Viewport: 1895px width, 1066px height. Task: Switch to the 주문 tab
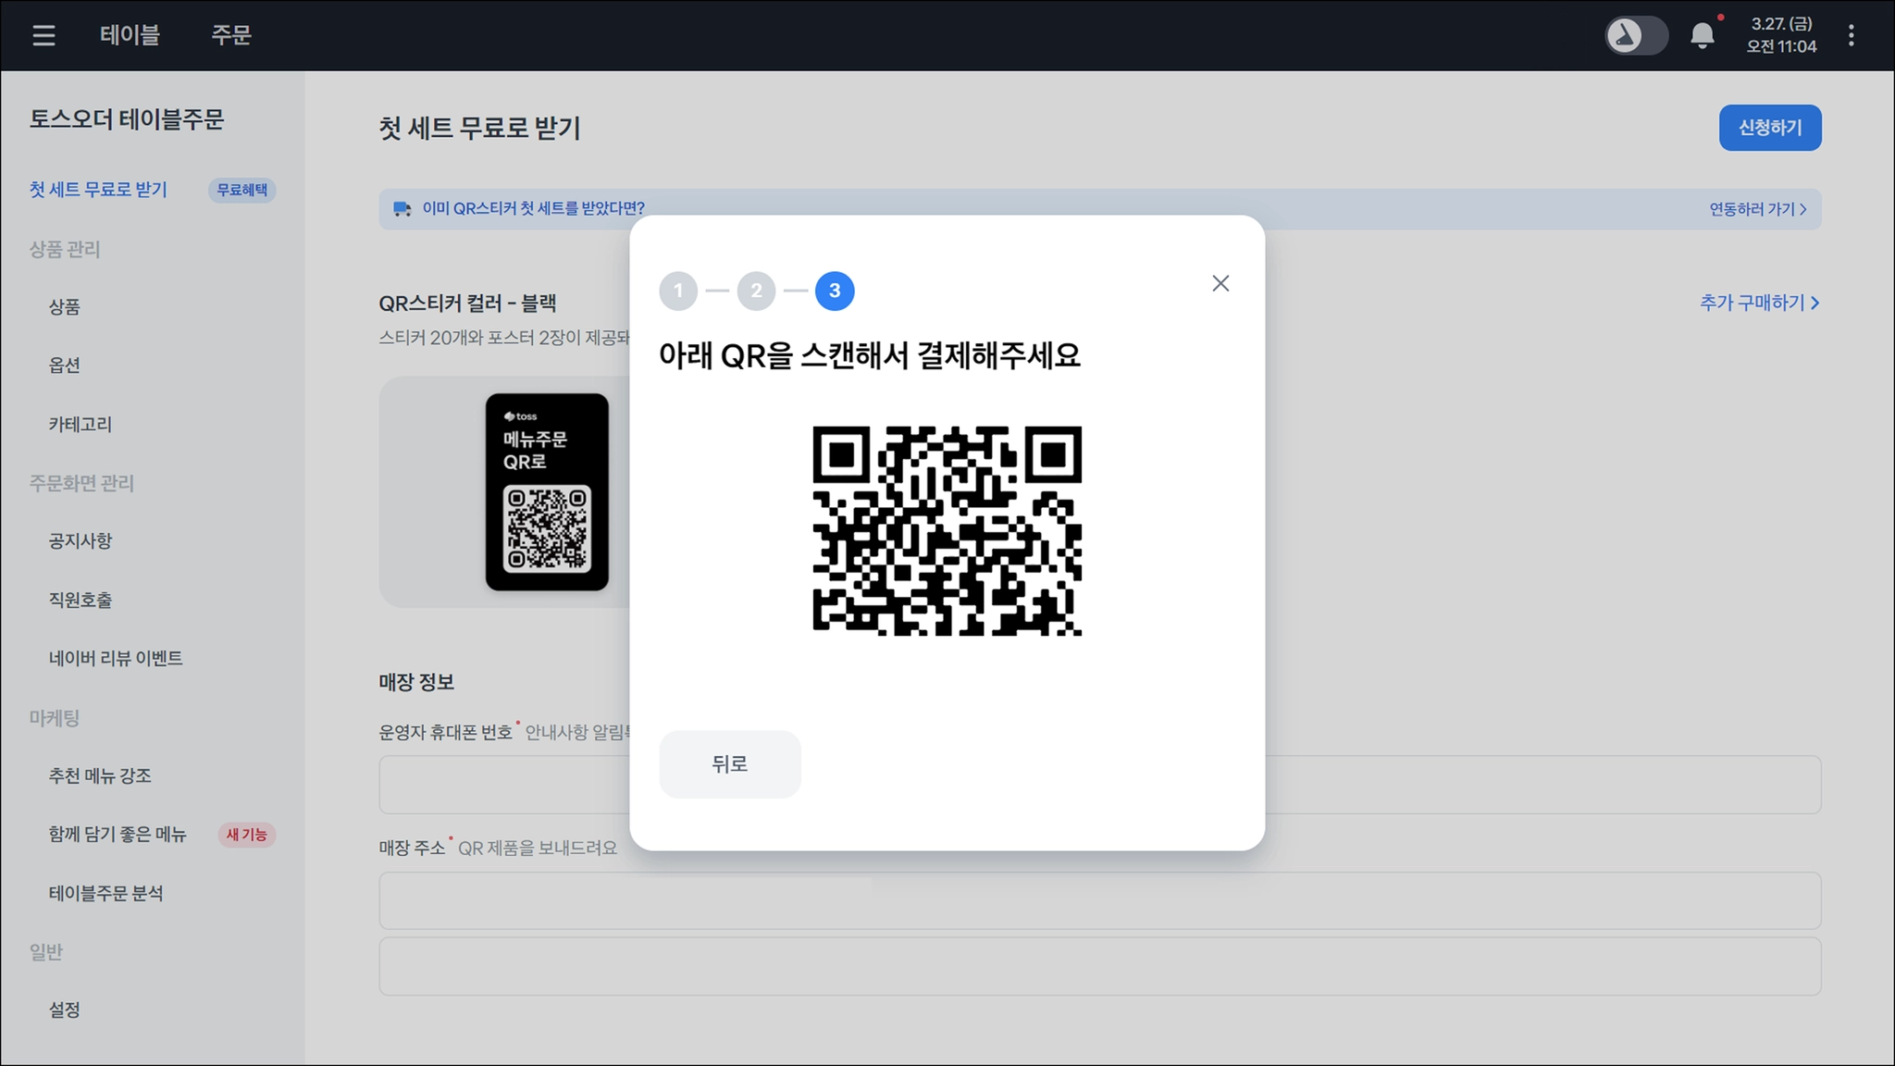point(231,35)
